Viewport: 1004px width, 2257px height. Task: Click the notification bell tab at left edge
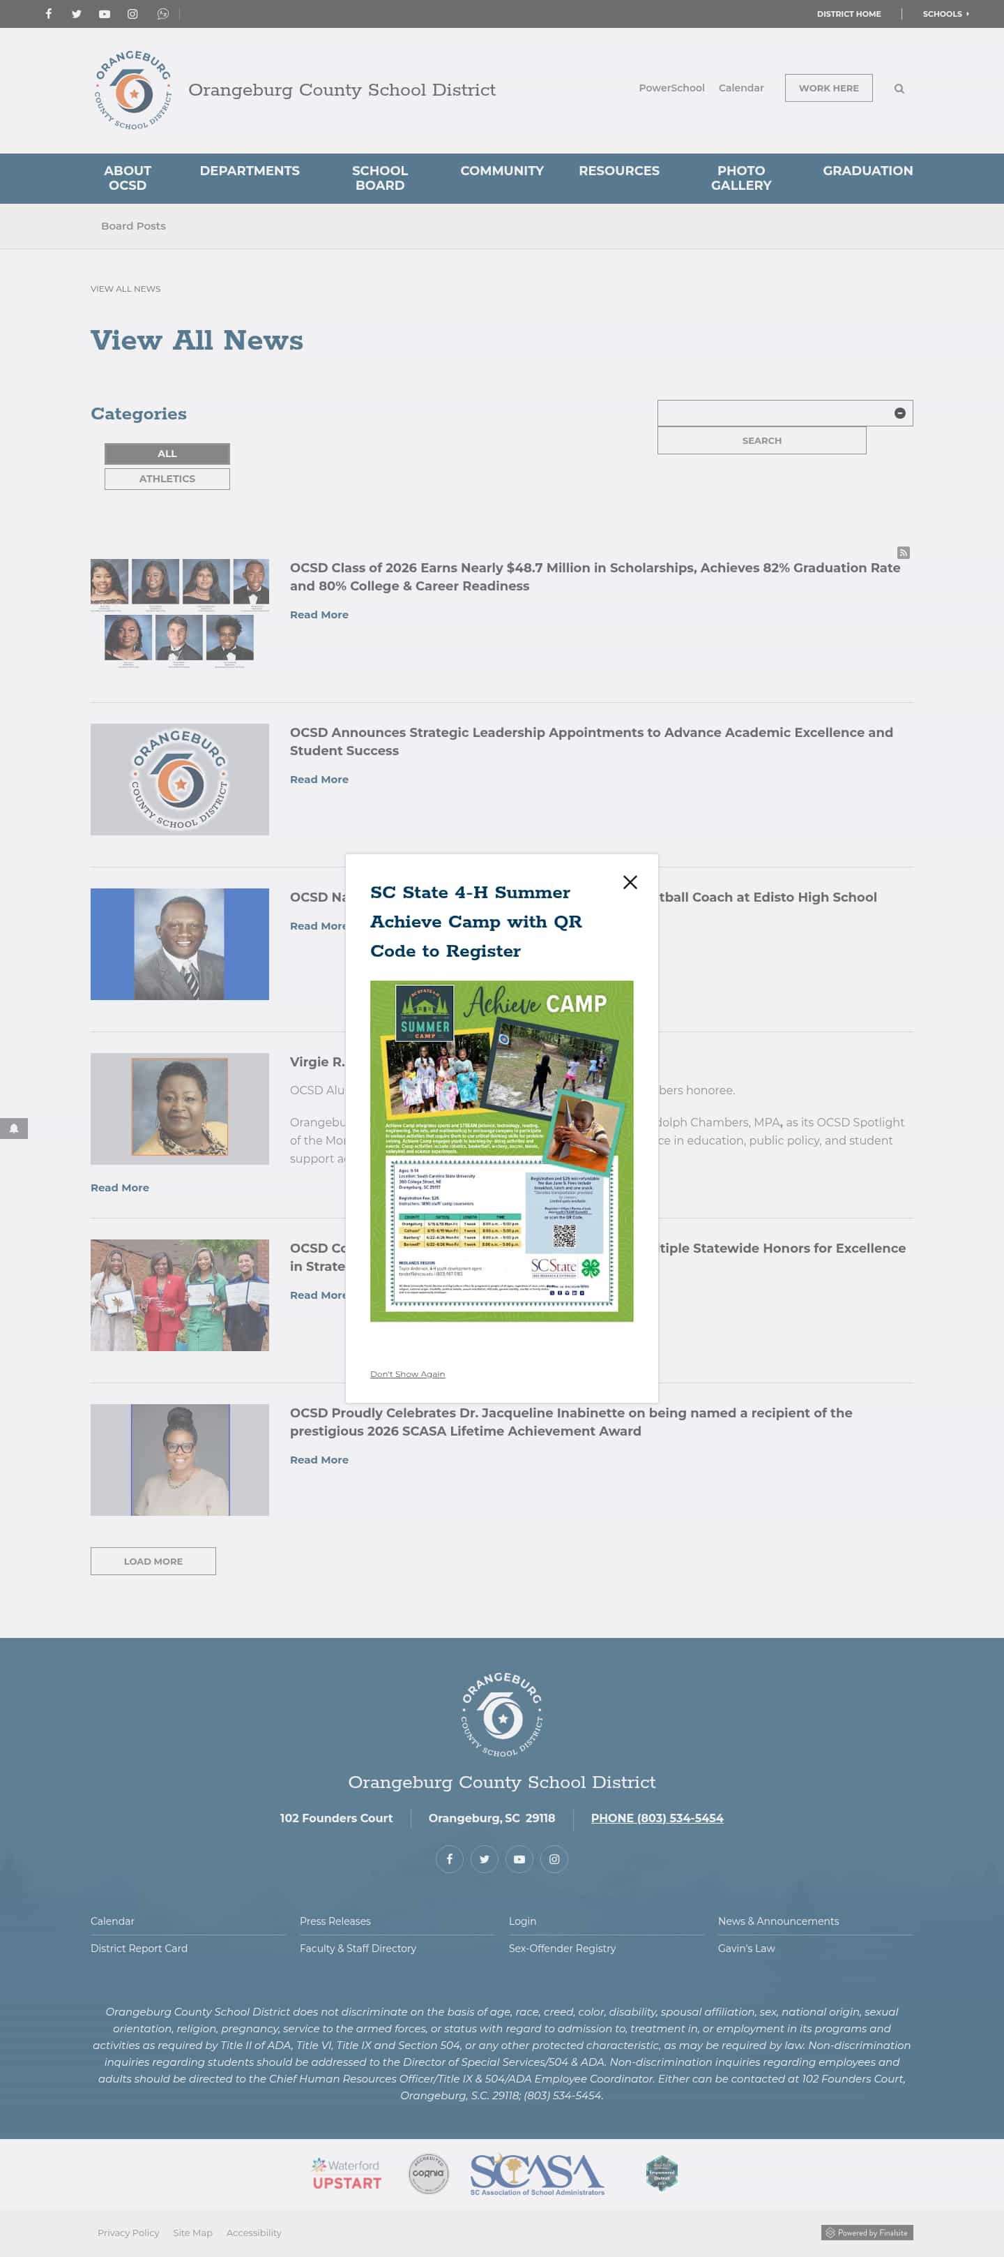coord(14,1128)
